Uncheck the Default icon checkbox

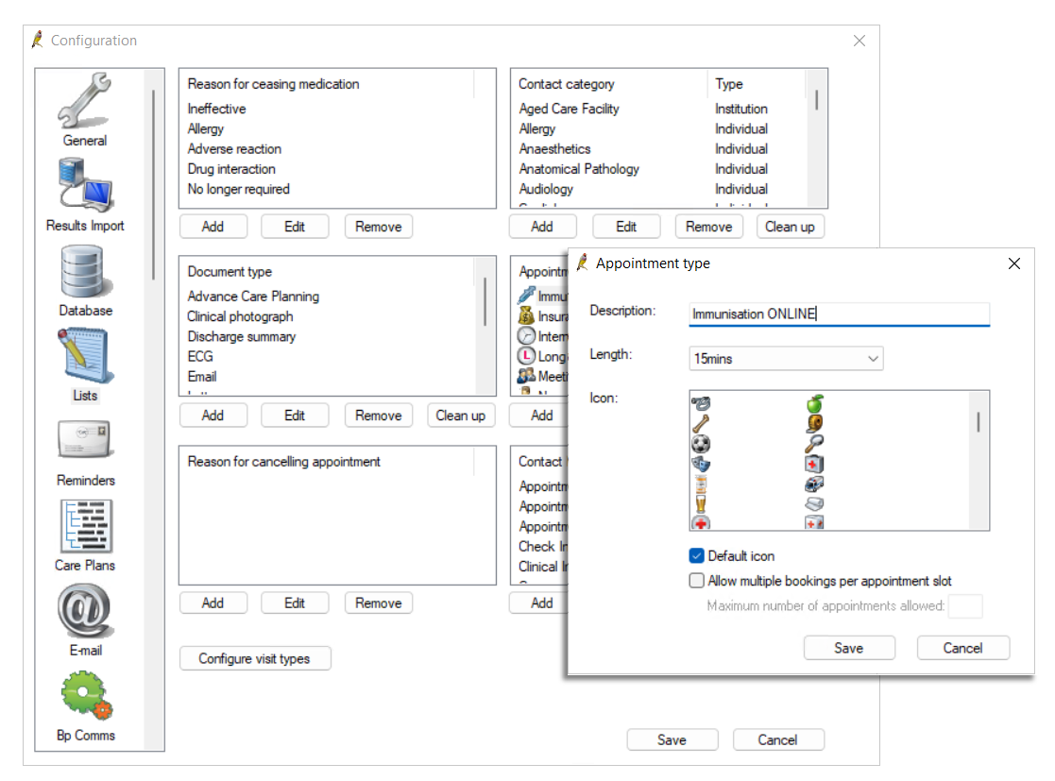pos(696,555)
